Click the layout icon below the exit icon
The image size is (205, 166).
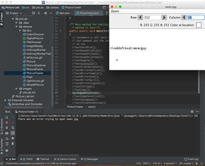pos(6,150)
